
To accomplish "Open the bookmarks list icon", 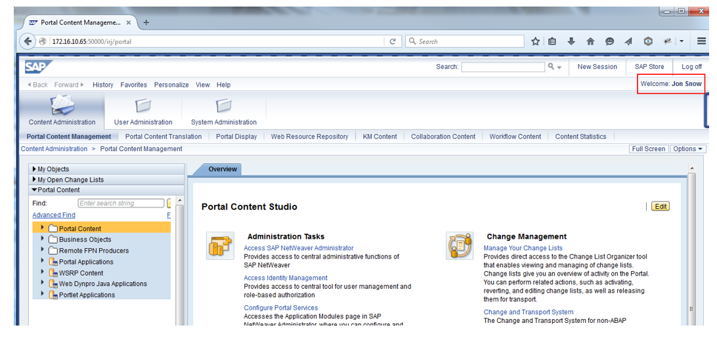I will click(x=552, y=41).
